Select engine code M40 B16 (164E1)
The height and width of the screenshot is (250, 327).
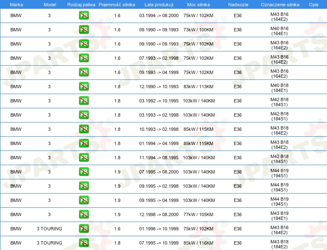[x=279, y=31]
